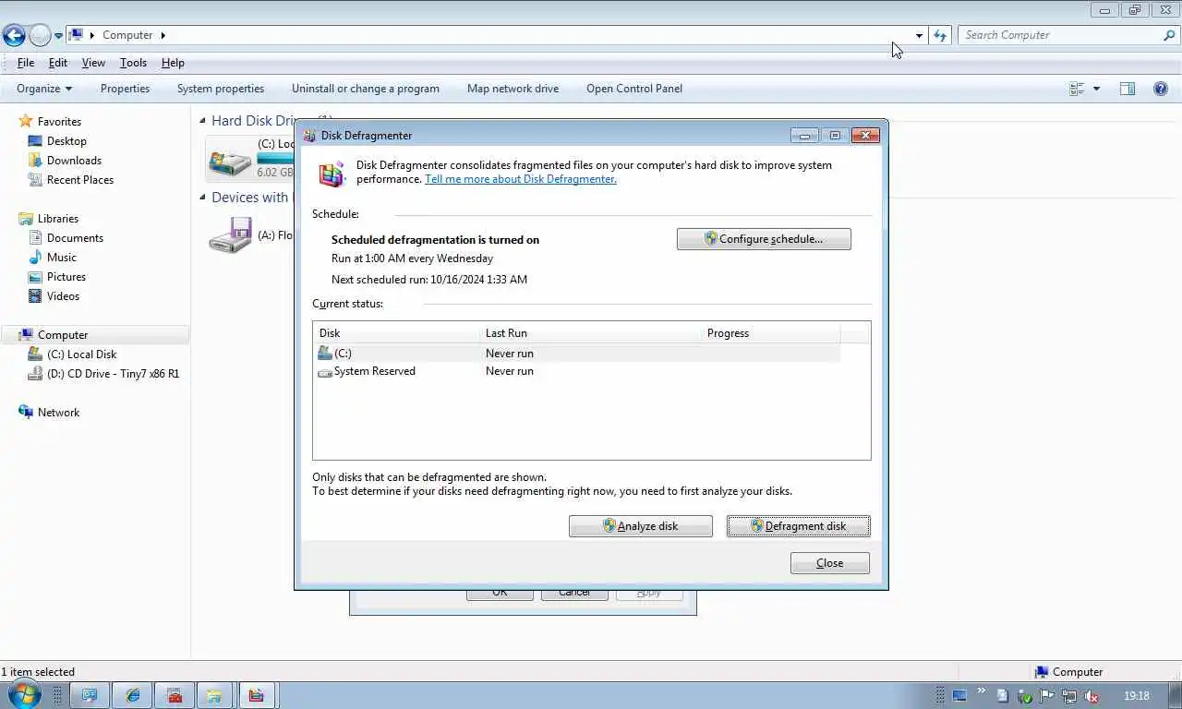Click the Progress column header

(x=771, y=333)
